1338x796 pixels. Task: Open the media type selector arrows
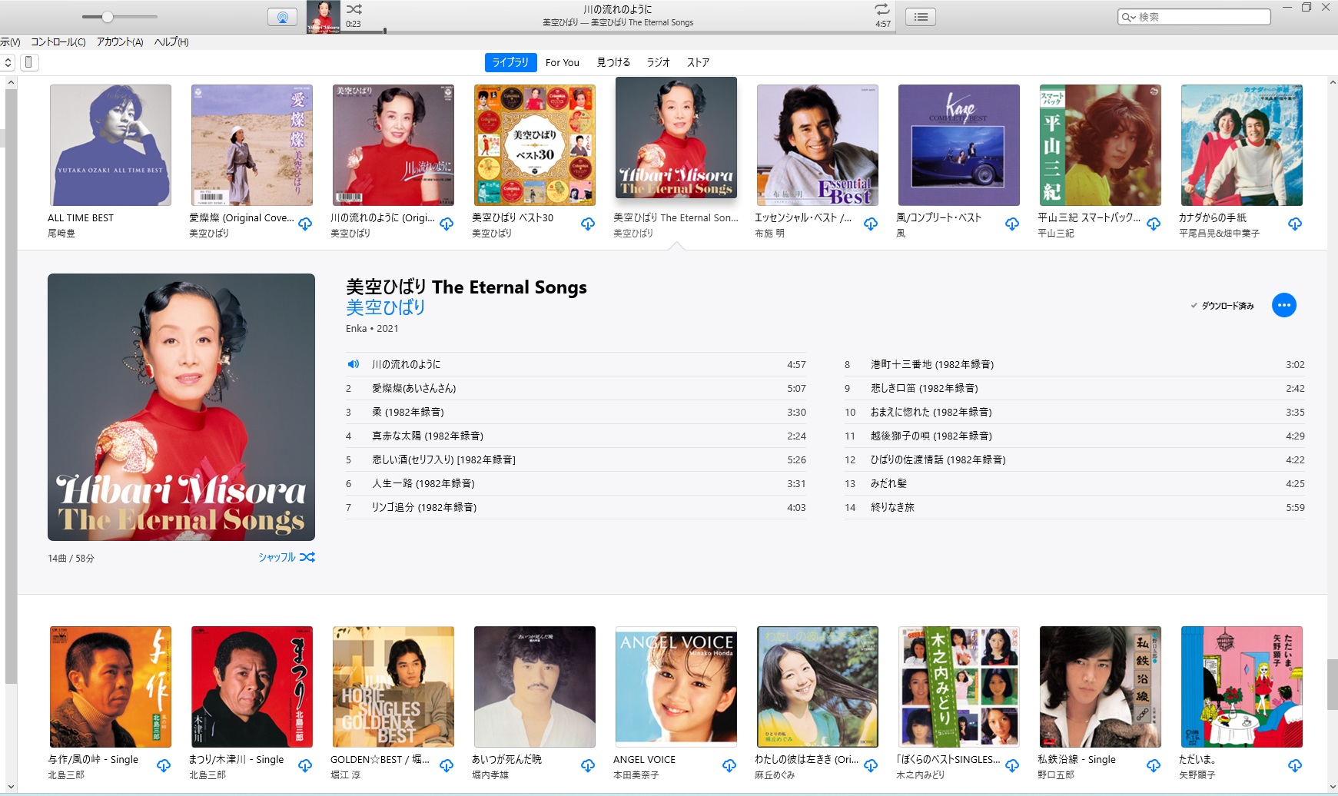8,62
